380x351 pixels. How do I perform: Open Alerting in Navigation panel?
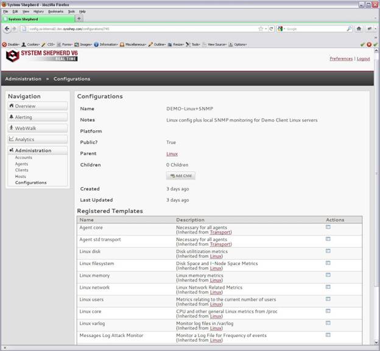[38, 117]
